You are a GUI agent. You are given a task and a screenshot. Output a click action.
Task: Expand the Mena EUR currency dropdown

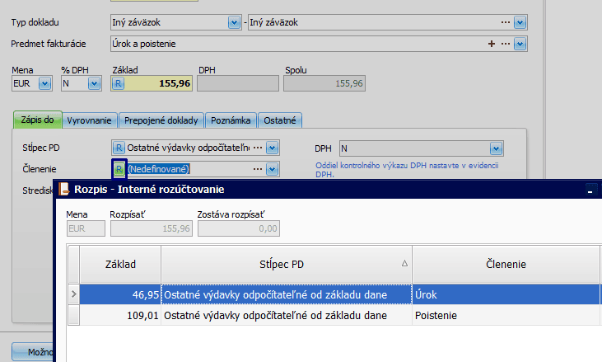(44, 83)
